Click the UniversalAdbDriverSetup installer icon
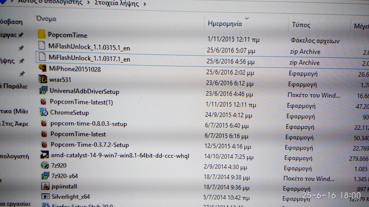Viewport: 369px width, 207px height. [43, 90]
